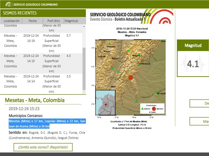209x156 pixels.
Task: Click the partially visible Mas... button
Action: 199,121
